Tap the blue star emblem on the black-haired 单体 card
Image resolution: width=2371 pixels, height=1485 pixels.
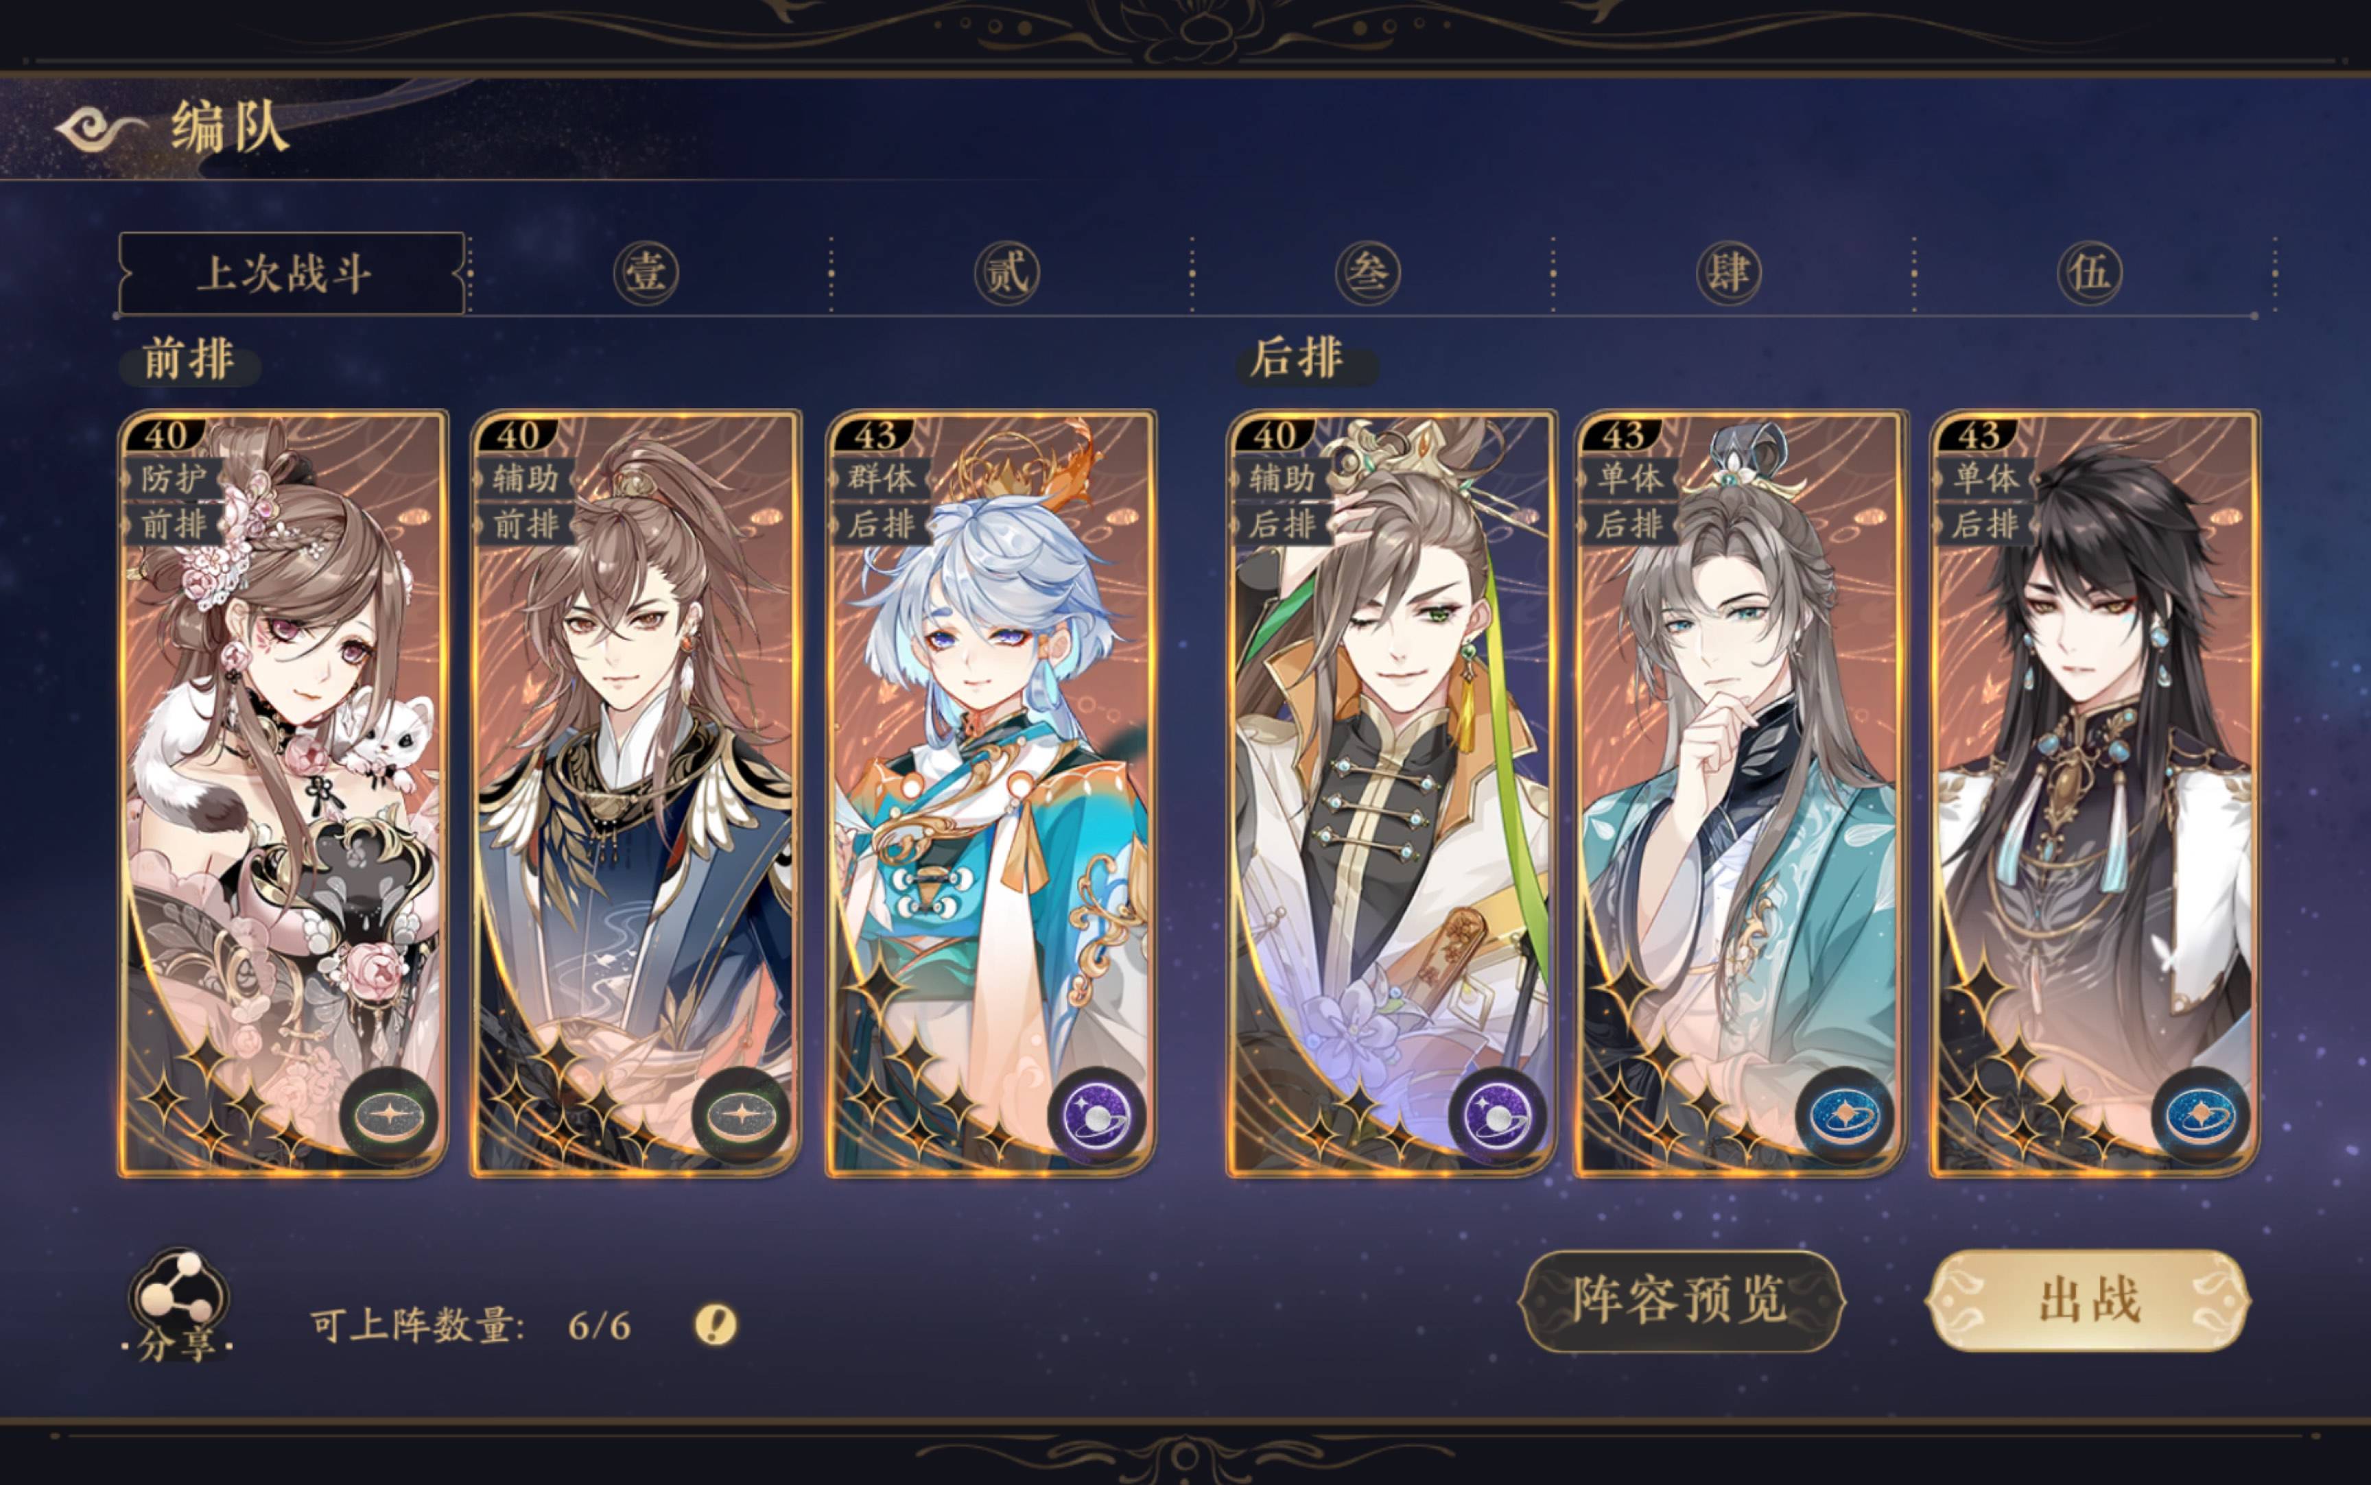[2200, 1116]
